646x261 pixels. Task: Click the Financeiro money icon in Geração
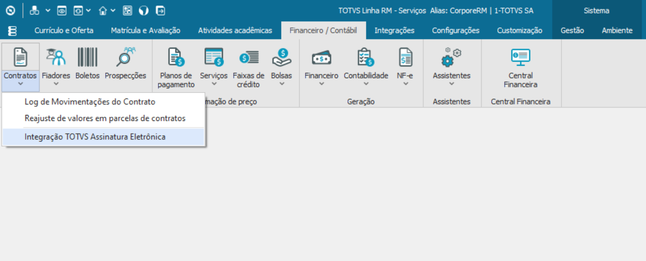coord(322,57)
